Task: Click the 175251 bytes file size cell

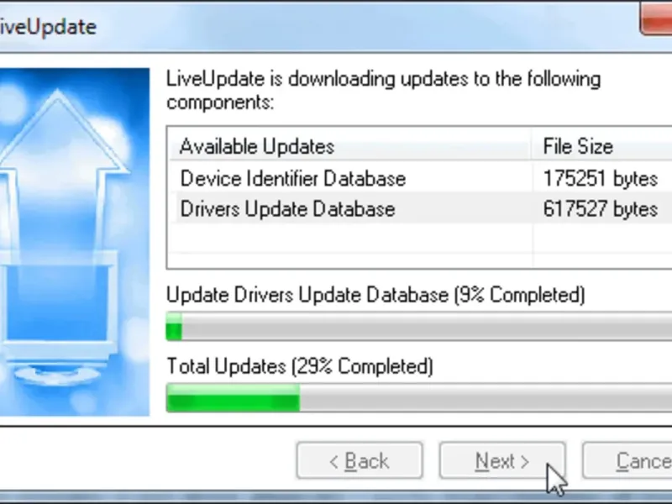Action: [x=600, y=178]
